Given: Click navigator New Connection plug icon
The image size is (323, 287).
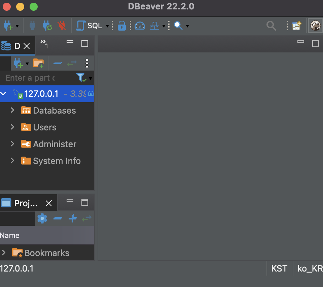Looking at the screenshot, I should coord(18,63).
